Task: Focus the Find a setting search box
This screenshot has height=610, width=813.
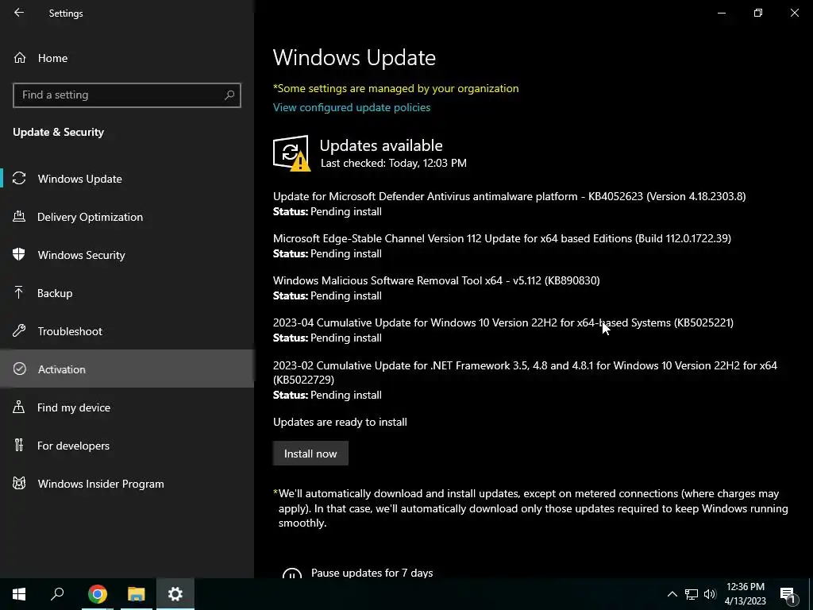Action: [127, 95]
